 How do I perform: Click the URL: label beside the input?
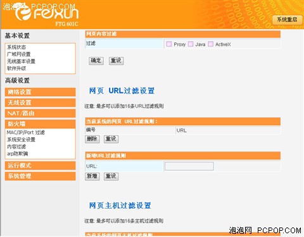tap(92, 166)
